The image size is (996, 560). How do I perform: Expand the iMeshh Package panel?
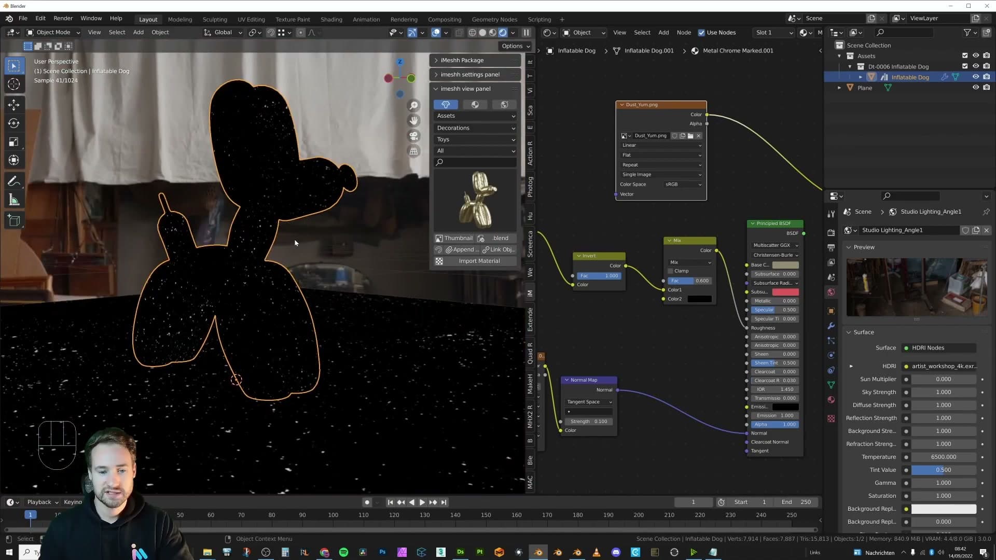click(475, 60)
